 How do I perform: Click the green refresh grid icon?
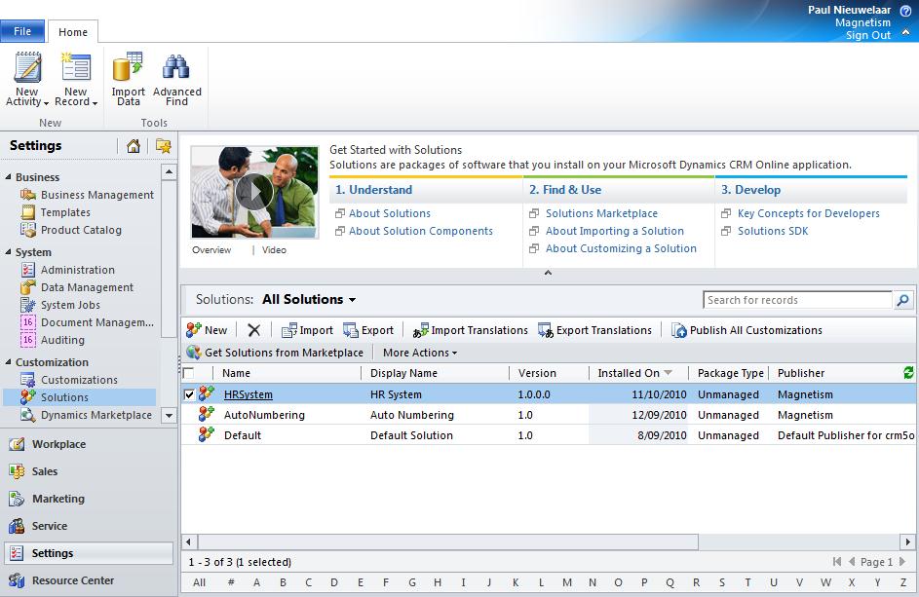click(908, 372)
